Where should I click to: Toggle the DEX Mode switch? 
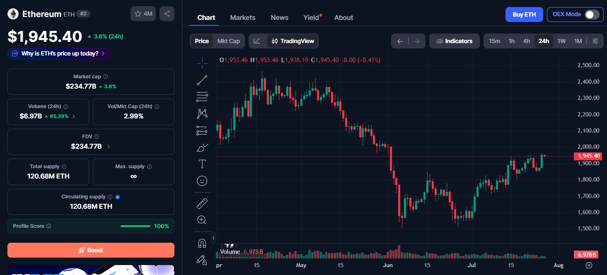click(592, 14)
